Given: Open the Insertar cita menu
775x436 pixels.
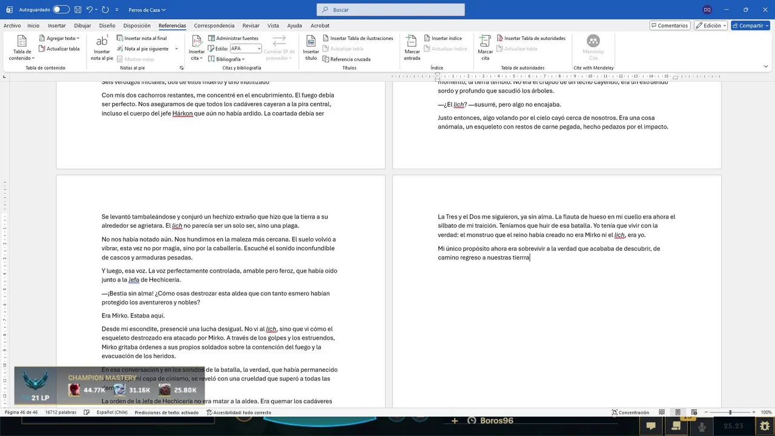Looking at the screenshot, I should 197,47.
